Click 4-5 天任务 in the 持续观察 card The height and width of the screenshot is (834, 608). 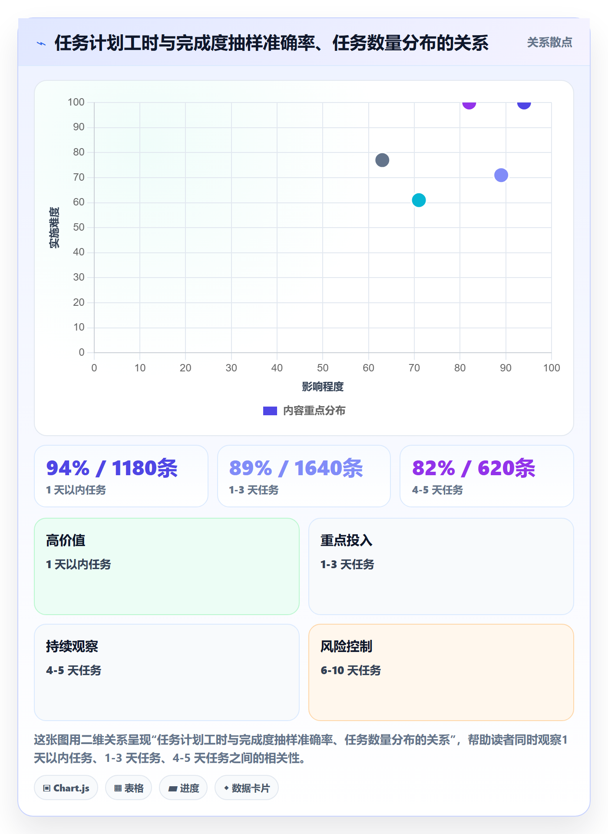(74, 670)
